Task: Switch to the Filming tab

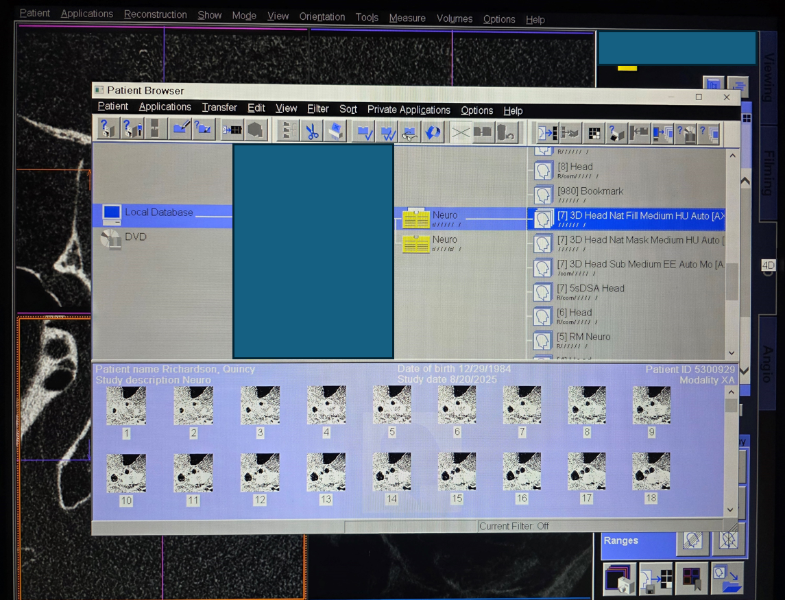Action: (768, 173)
